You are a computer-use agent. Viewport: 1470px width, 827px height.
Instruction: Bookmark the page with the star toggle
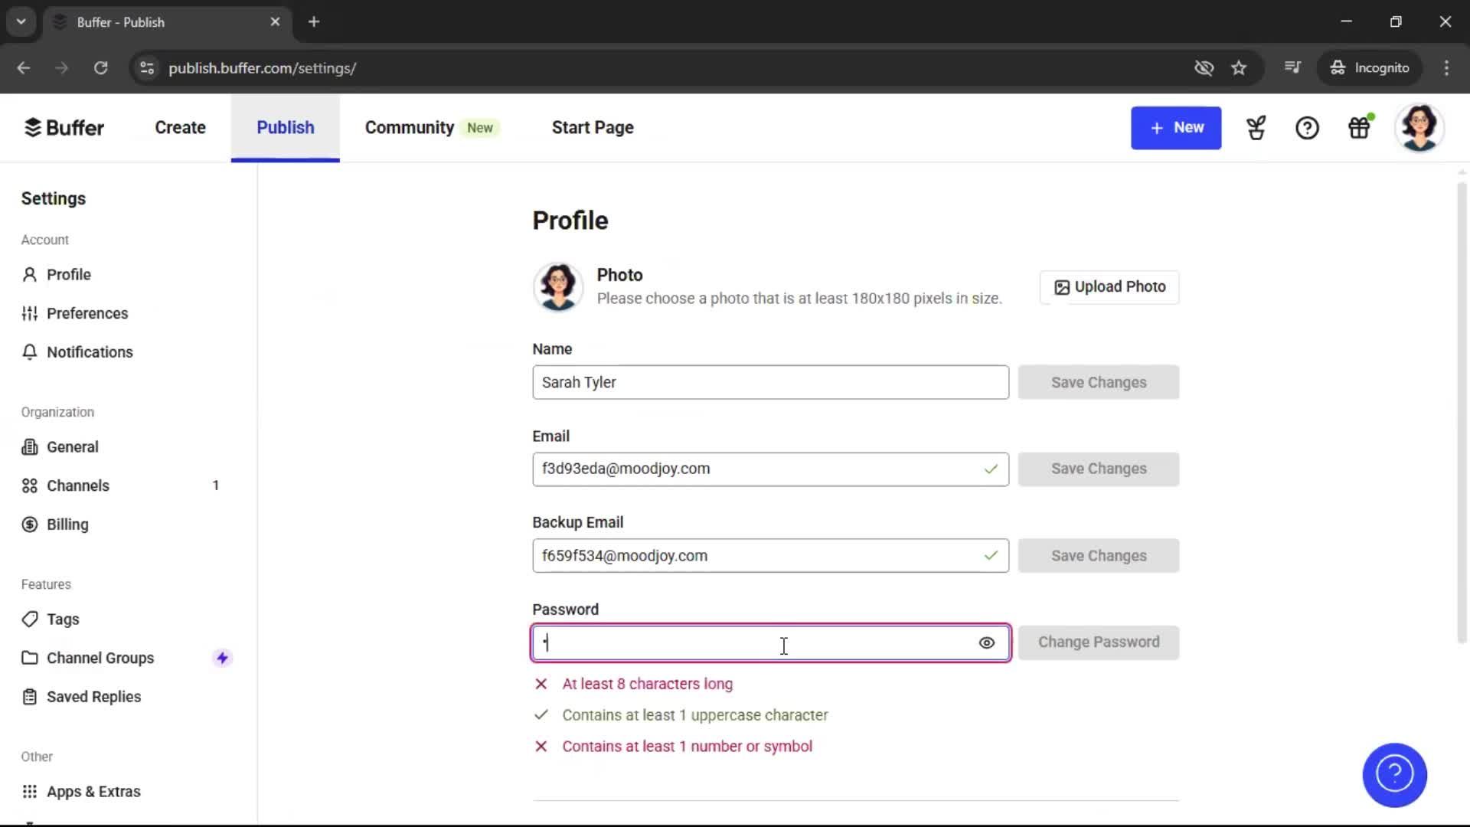[x=1239, y=67]
